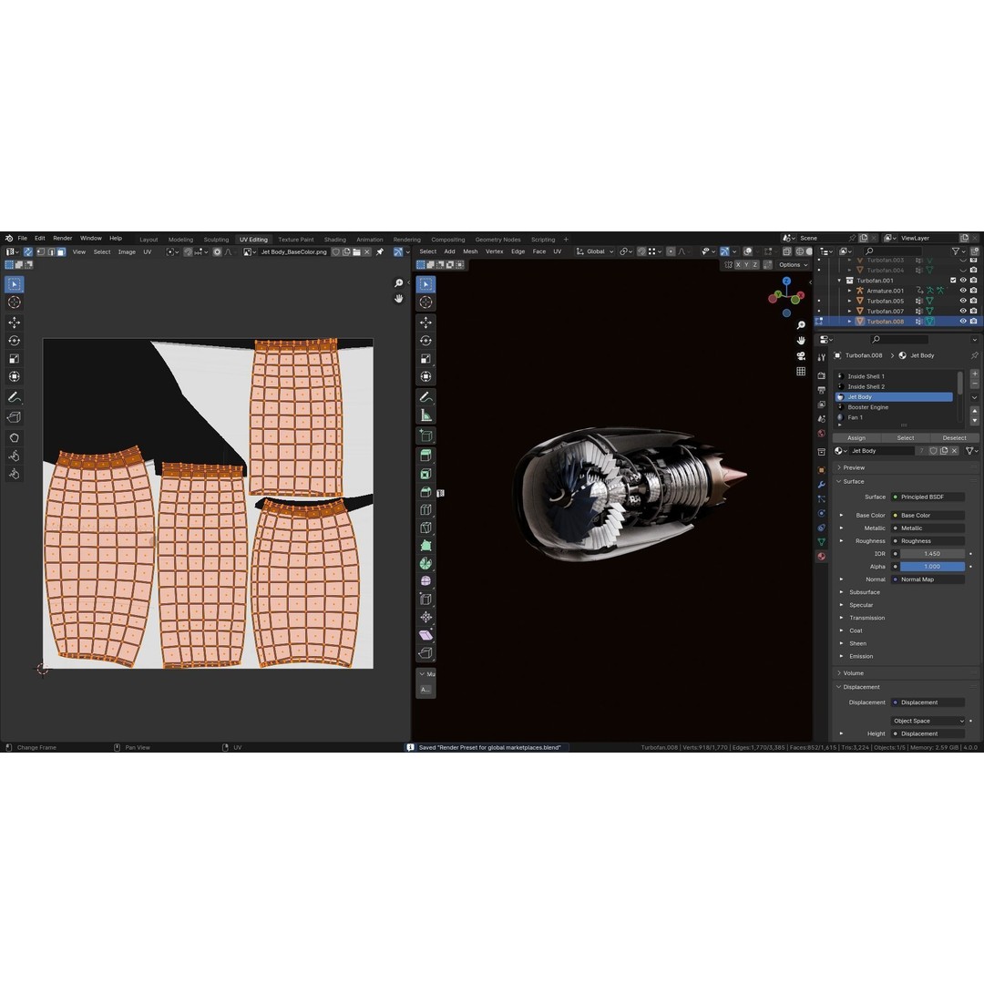Switch to the Shading workspace tab
The width and height of the screenshot is (984, 984).
pyautogui.click(x=334, y=239)
